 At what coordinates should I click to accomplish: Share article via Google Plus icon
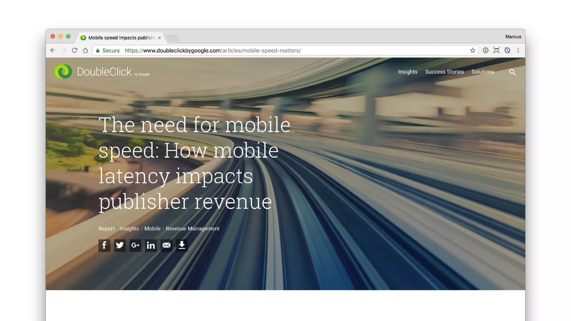pos(135,245)
